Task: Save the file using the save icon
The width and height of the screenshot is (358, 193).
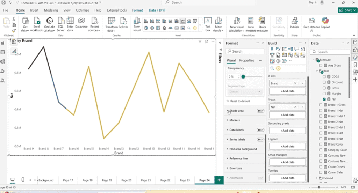Action: pyautogui.click(x=3, y=2)
